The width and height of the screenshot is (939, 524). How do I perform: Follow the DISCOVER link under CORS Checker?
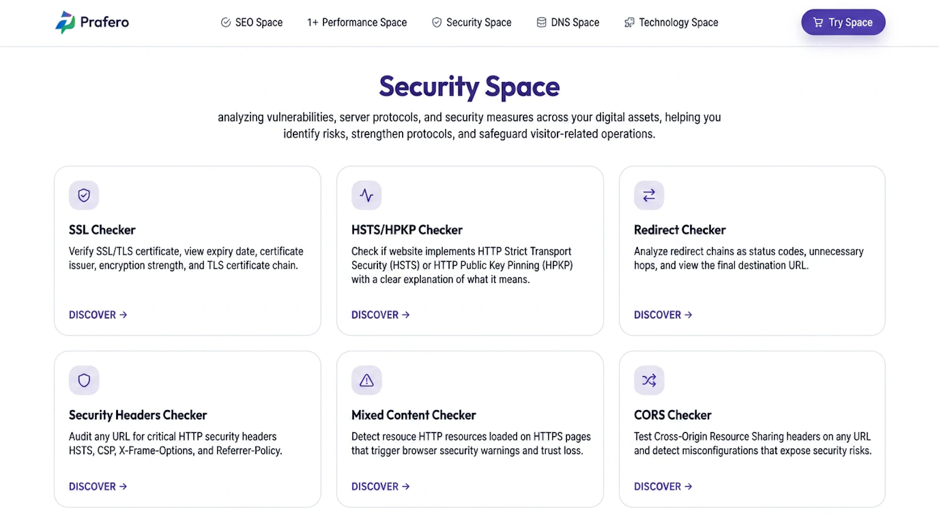[663, 486]
